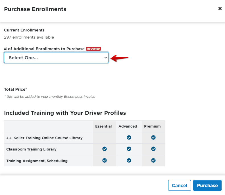The image size is (225, 195).
Task: Click the Total Price label
Action: pyautogui.click(x=16, y=89)
